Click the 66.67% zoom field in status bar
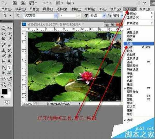Viewport: 155px width, 139px height. point(27,104)
